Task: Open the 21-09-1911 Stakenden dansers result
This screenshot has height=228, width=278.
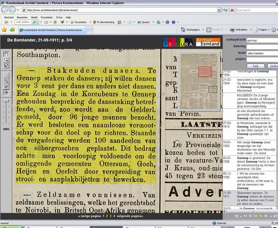Action: pos(249,198)
